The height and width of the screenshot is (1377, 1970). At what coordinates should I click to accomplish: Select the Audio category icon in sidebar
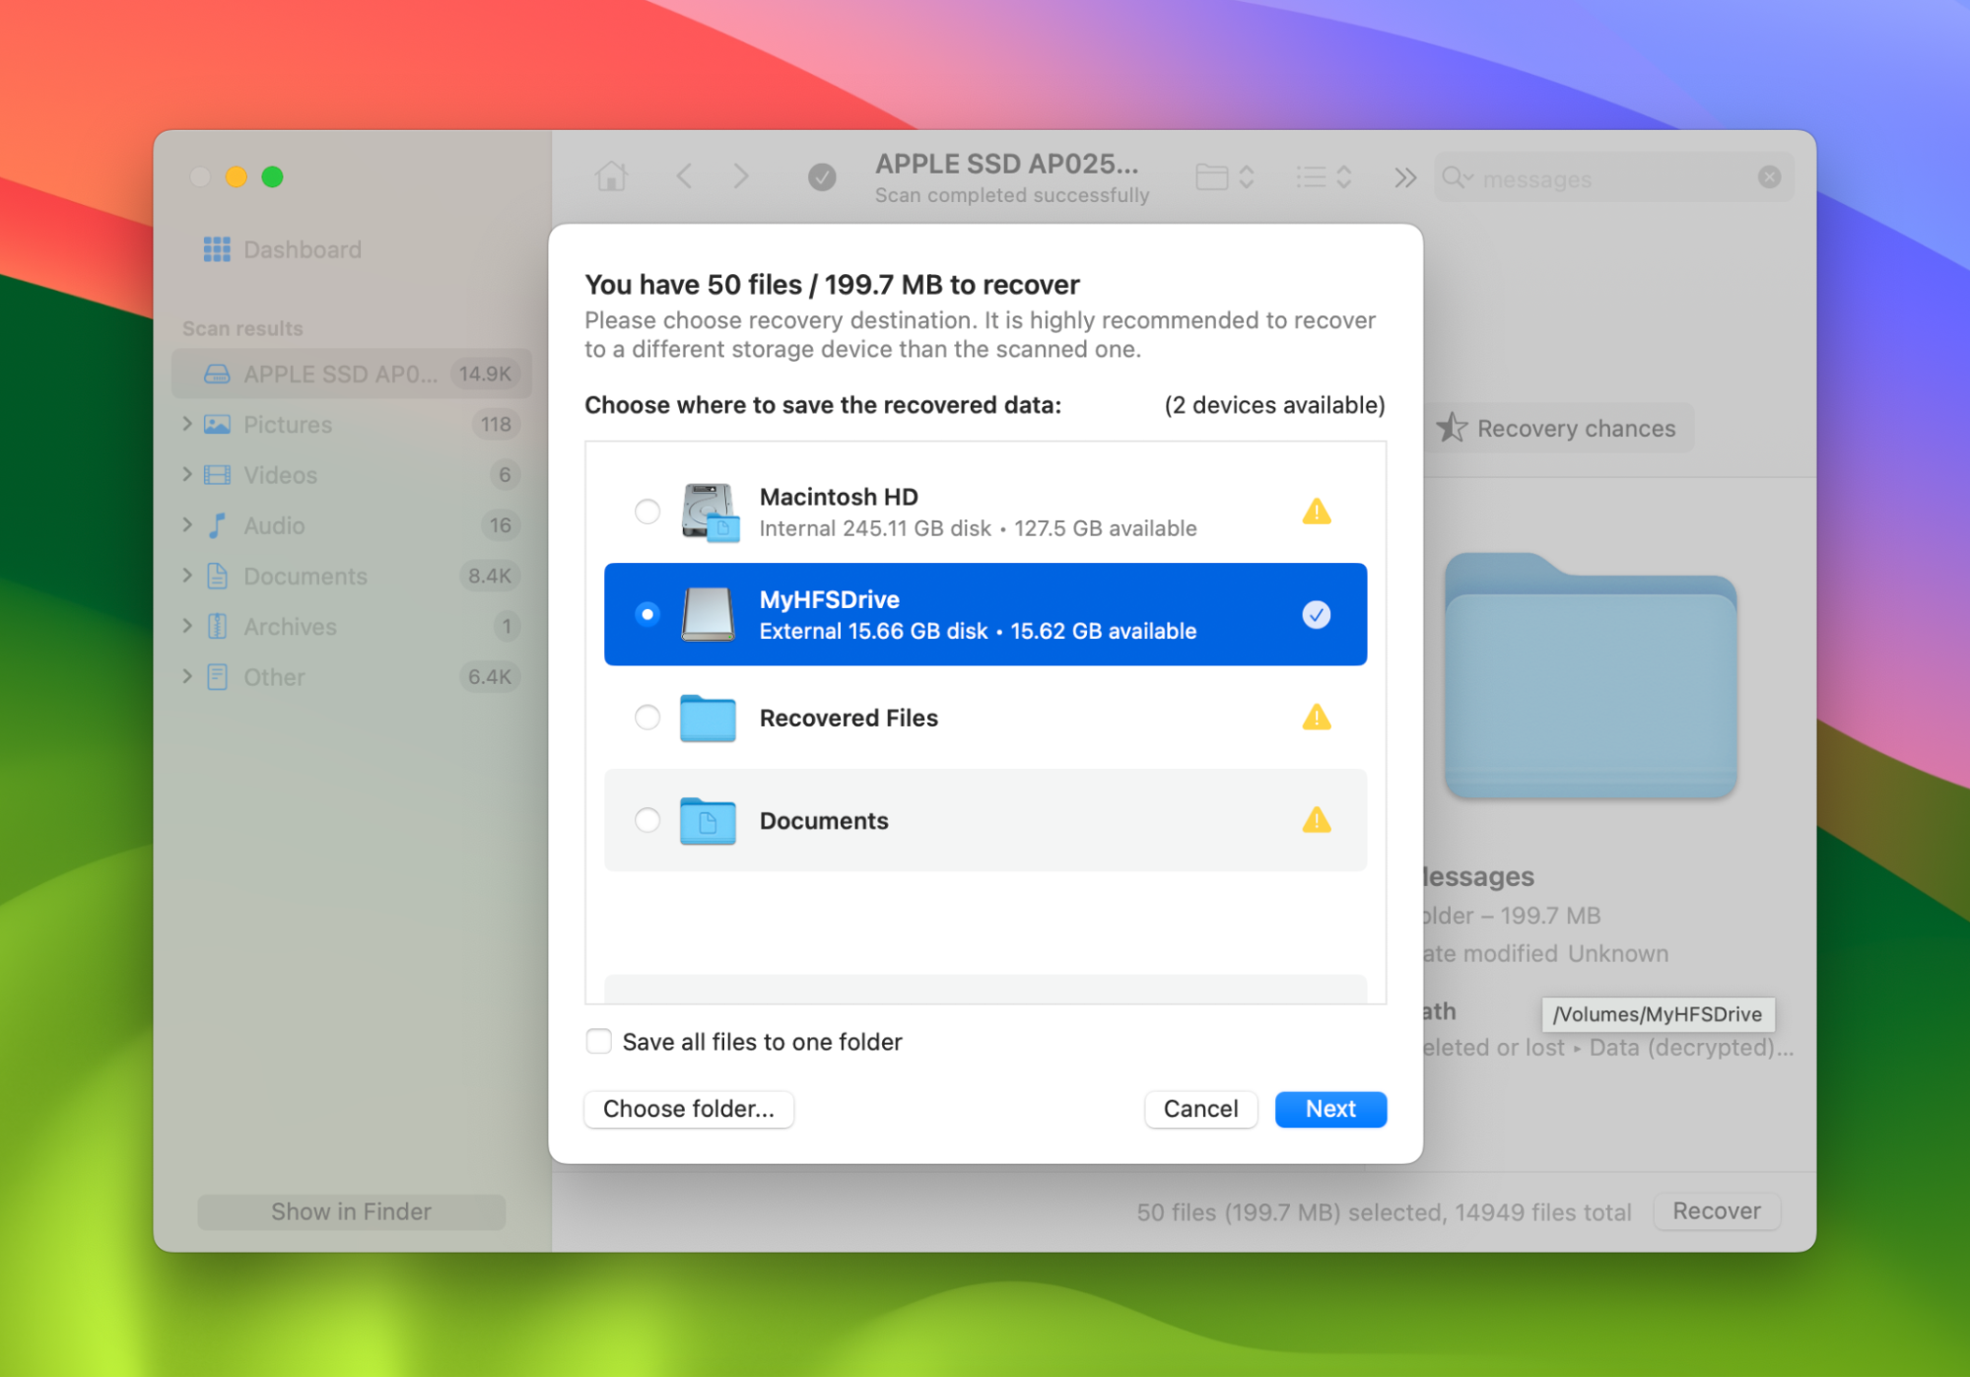[x=219, y=525]
